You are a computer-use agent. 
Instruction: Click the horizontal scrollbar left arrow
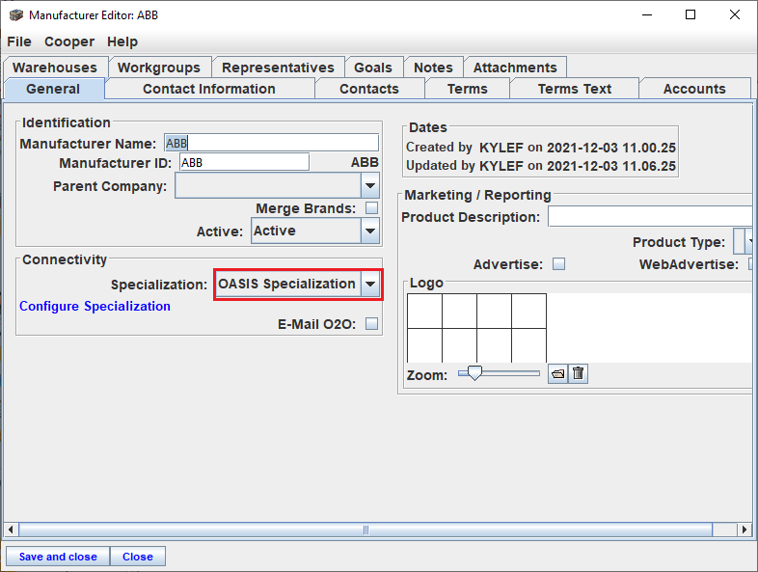[11, 530]
